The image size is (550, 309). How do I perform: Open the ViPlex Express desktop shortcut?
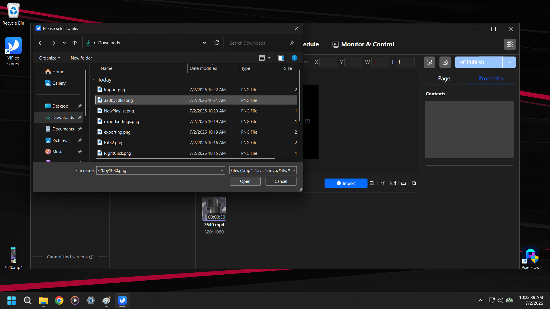pyautogui.click(x=13, y=51)
